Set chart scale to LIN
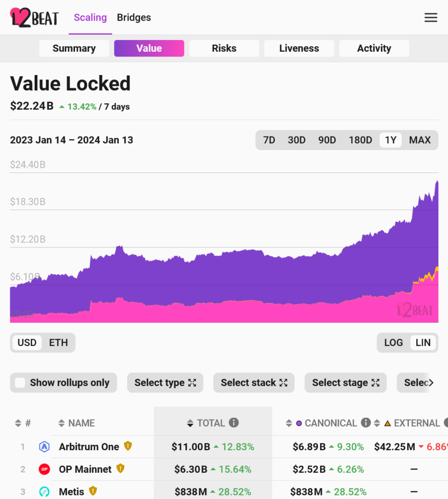Screen dimensions: 448x499 [x=423, y=343]
